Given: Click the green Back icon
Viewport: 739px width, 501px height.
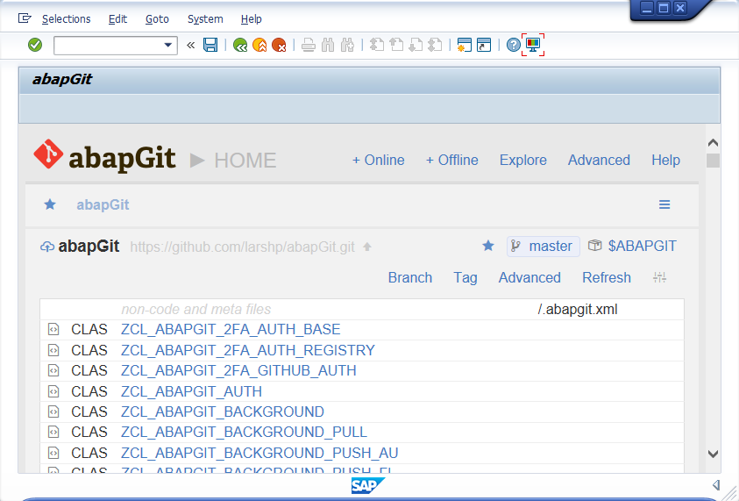Looking at the screenshot, I should (x=240, y=45).
